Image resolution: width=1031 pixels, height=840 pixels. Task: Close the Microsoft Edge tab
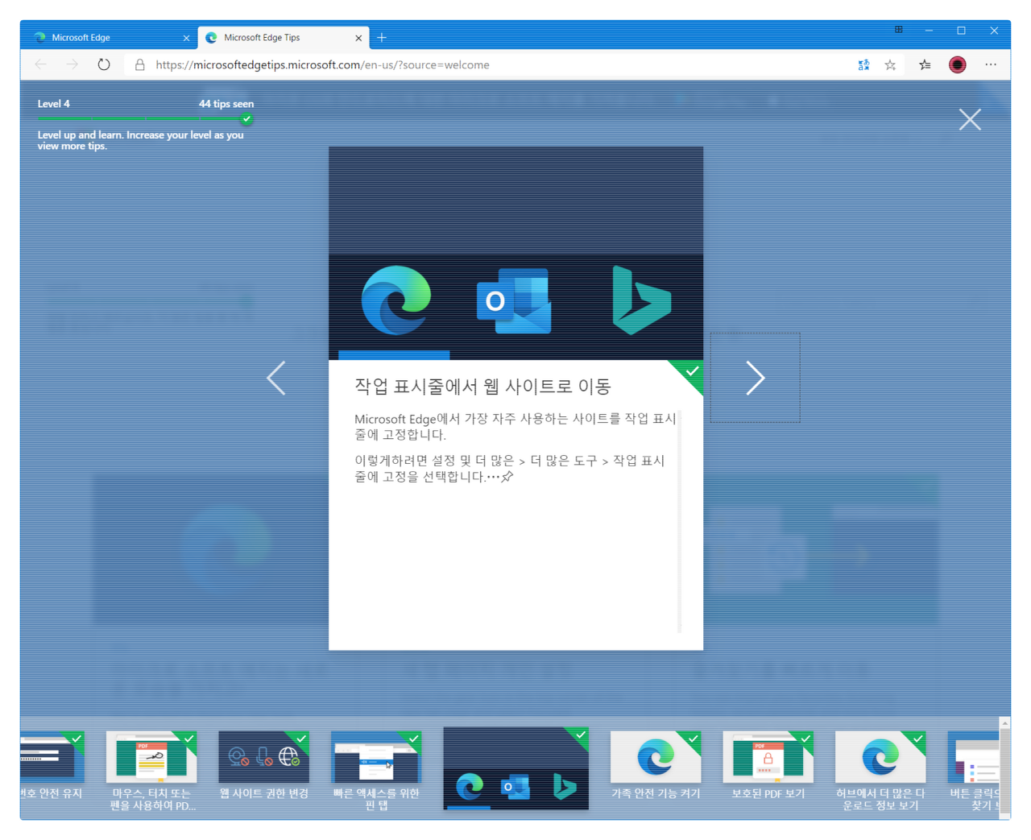pyautogui.click(x=186, y=38)
